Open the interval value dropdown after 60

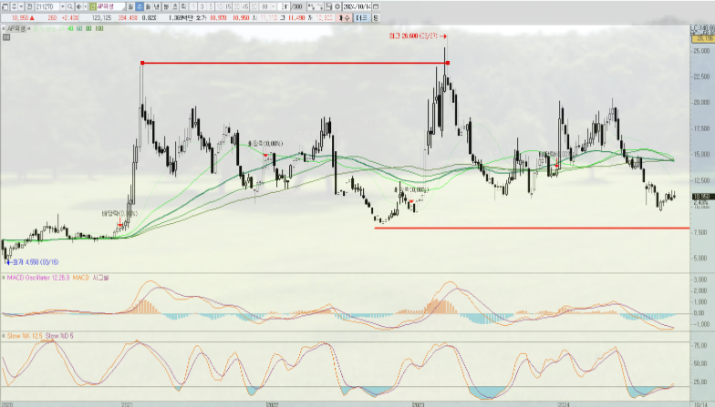click(274, 7)
